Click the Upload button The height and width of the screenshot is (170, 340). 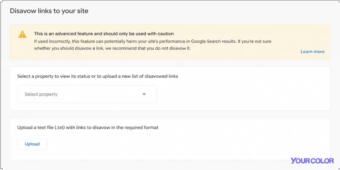pyautogui.click(x=32, y=144)
